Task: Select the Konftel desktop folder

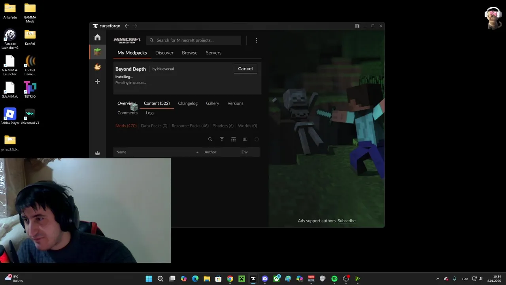Action: (30, 37)
